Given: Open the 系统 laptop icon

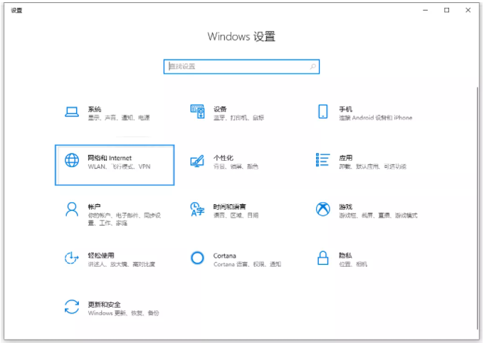Looking at the screenshot, I should pyautogui.click(x=72, y=112).
